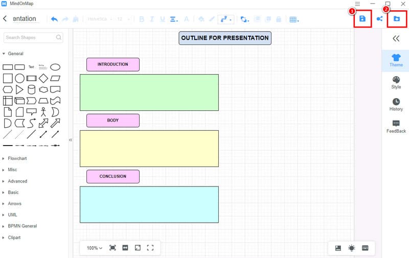
Task: Click the Export folder icon
Action: pyautogui.click(x=396, y=19)
